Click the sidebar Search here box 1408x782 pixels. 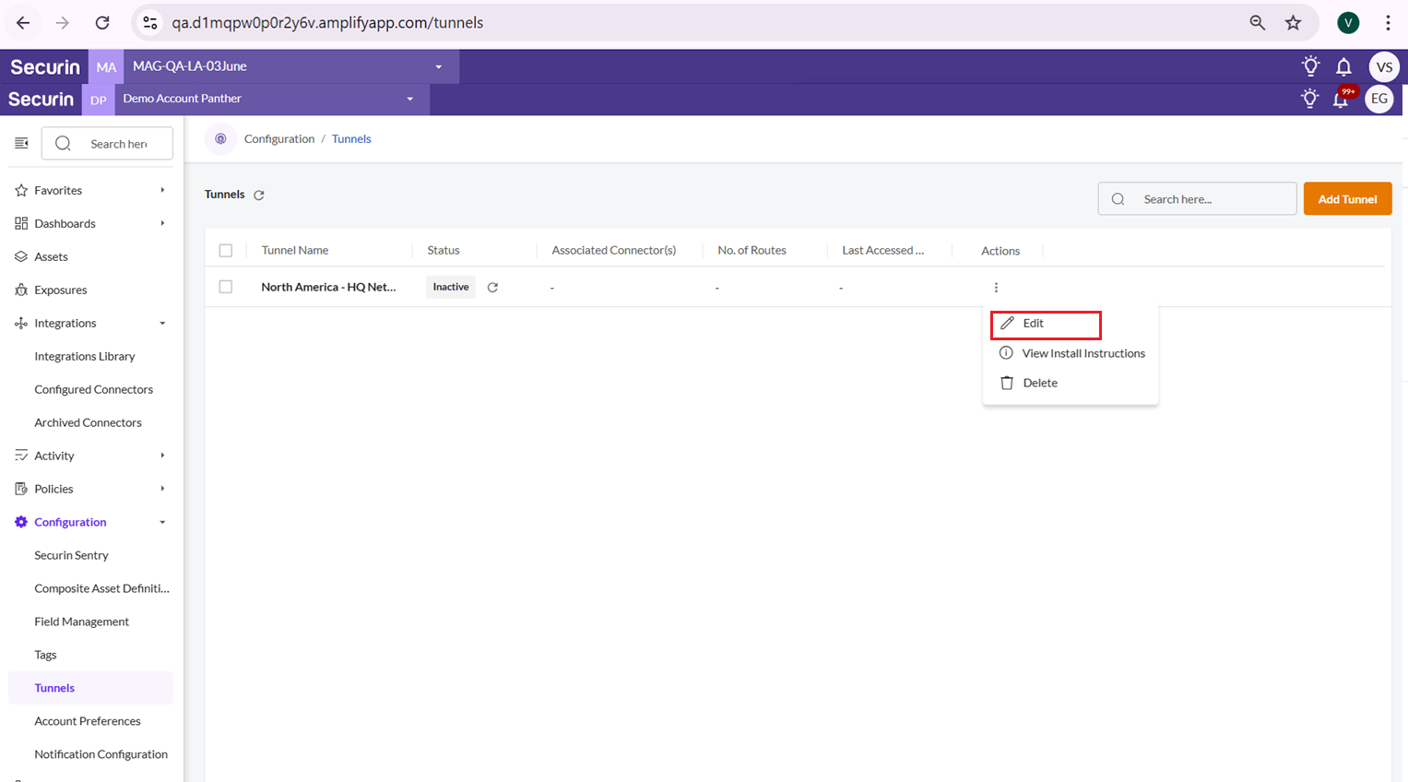tap(107, 143)
